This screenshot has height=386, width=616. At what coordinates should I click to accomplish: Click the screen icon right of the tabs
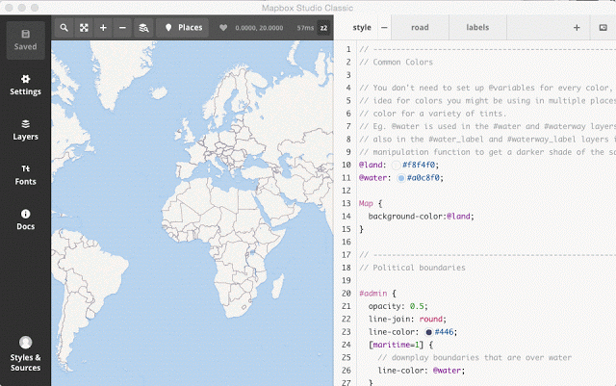[603, 28]
